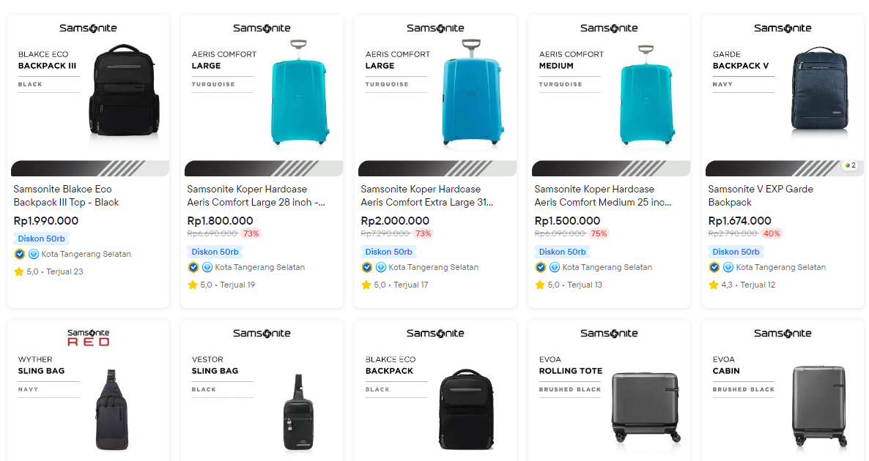
Task: Click the gold verification badge on the V EXP Garde Backpack listing
Action: (714, 267)
